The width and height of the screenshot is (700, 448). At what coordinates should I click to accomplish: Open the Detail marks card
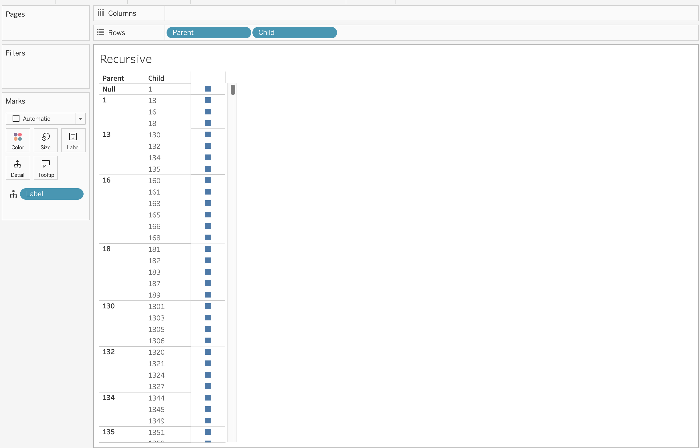point(17,168)
